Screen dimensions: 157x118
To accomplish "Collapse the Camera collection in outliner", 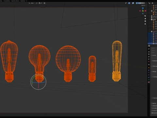I will point(150,11).
